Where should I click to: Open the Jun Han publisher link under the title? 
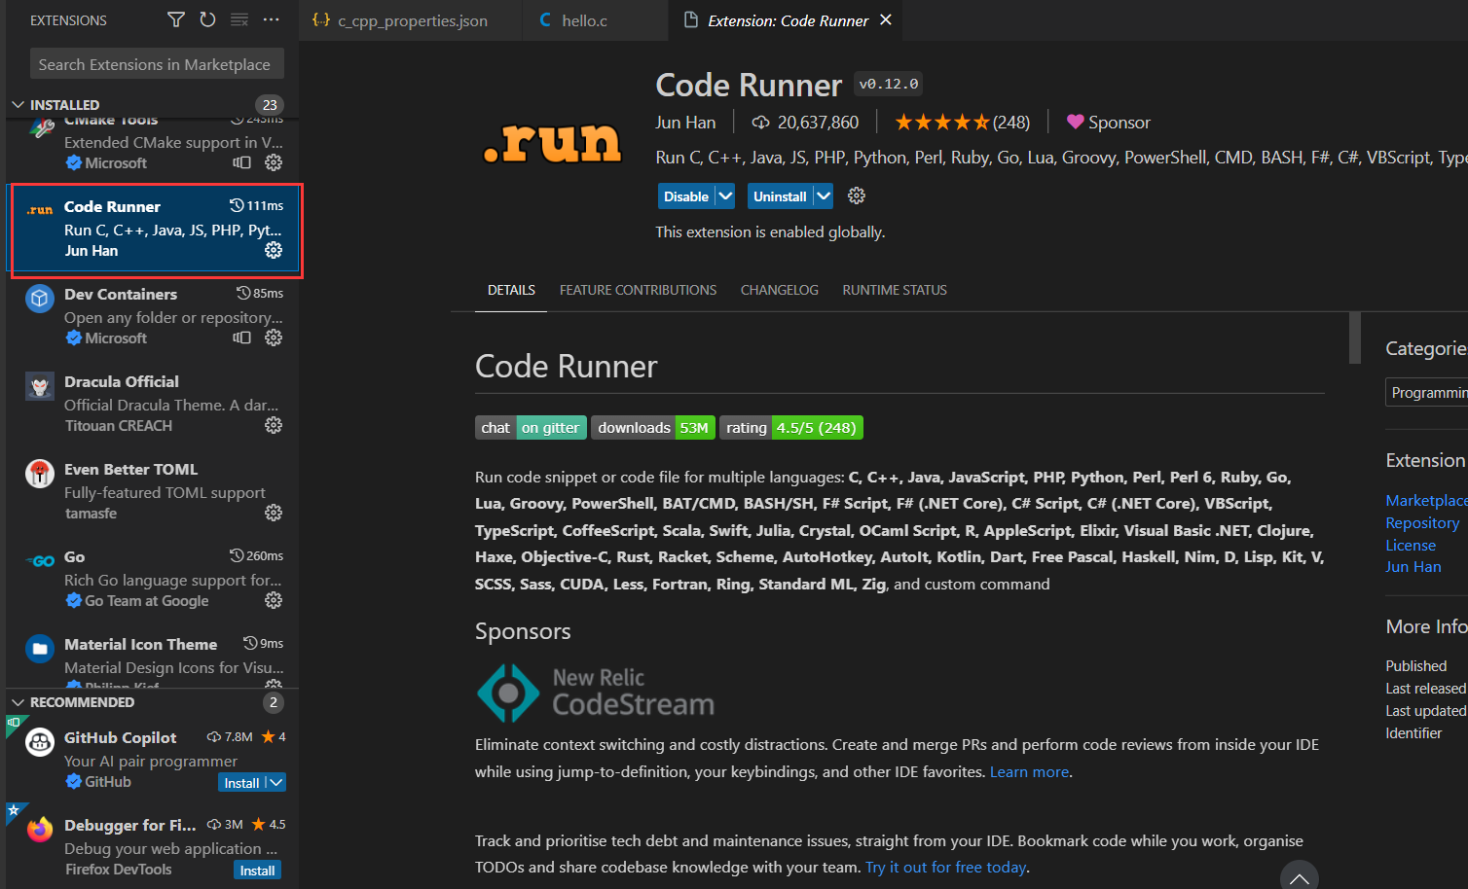click(x=685, y=123)
